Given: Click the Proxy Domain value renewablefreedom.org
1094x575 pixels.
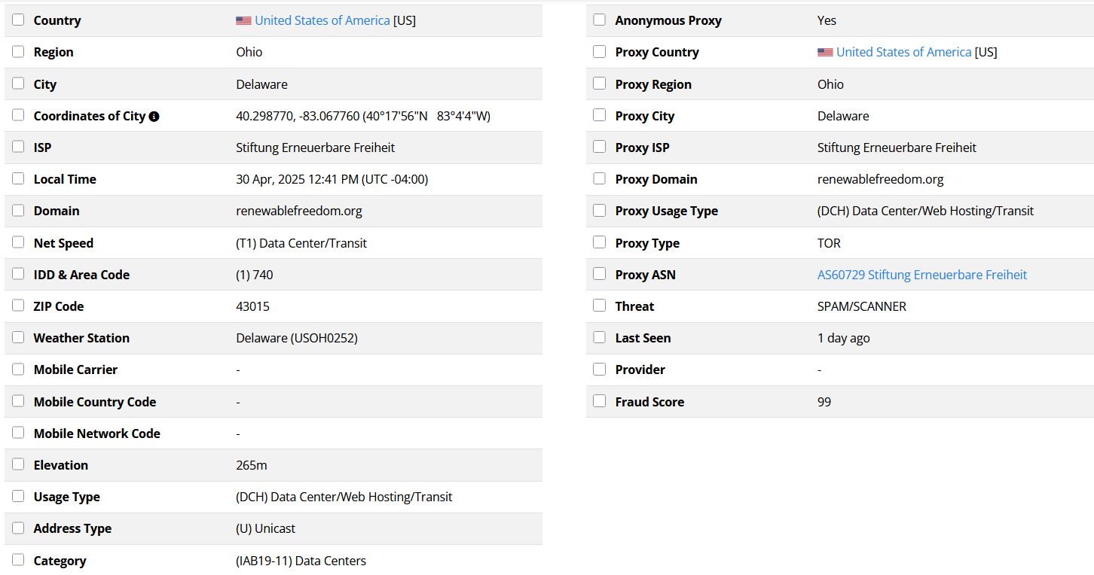Looking at the screenshot, I should coord(881,179).
